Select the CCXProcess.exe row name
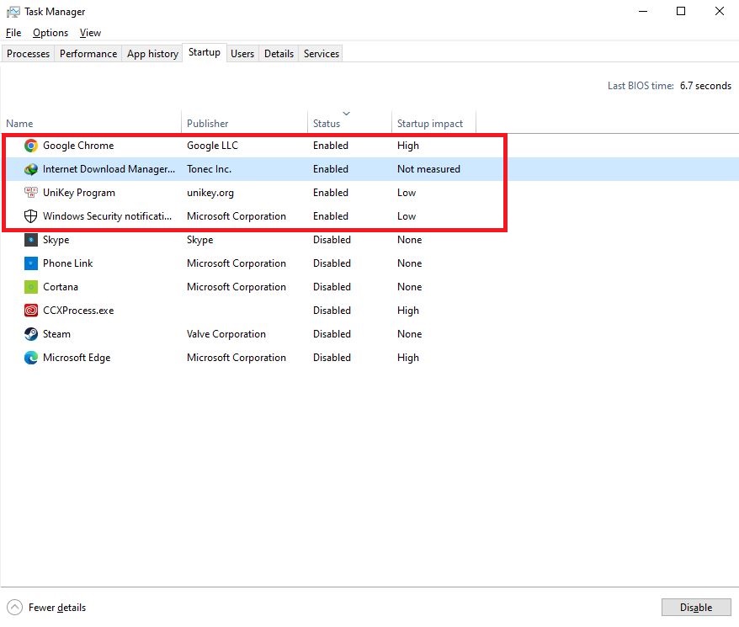The width and height of the screenshot is (739, 627). click(78, 311)
